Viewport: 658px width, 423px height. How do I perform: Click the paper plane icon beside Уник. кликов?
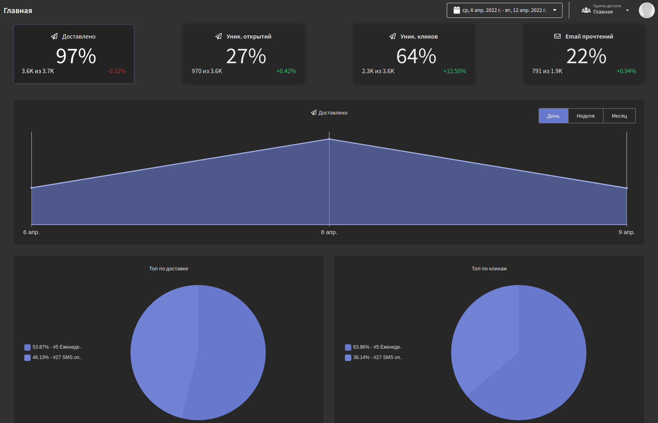tap(393, 37)
